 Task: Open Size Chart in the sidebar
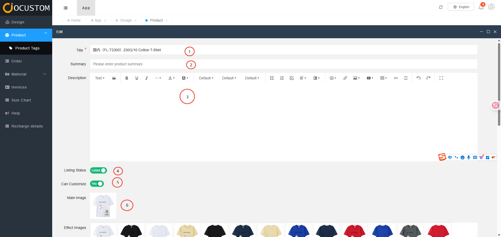21,100
